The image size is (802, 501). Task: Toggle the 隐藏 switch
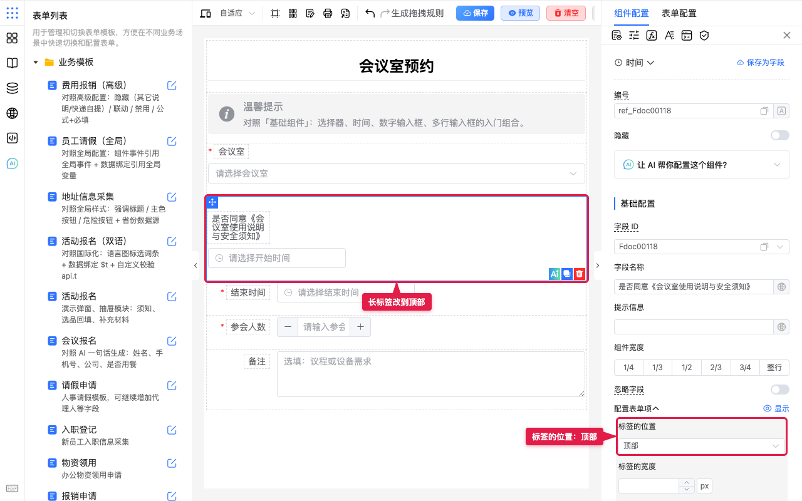780,135
